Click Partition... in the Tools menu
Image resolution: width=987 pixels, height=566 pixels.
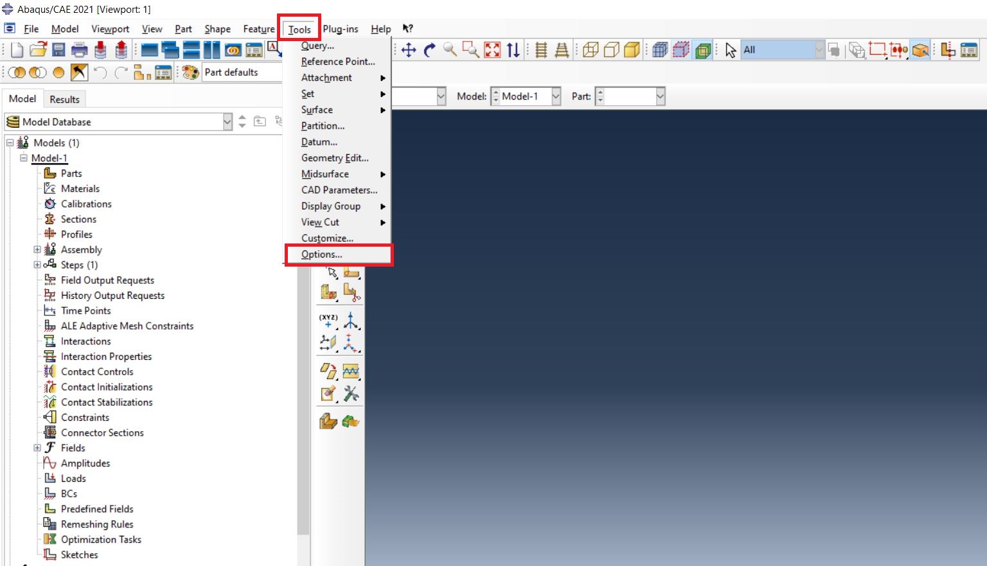[323, 126]
